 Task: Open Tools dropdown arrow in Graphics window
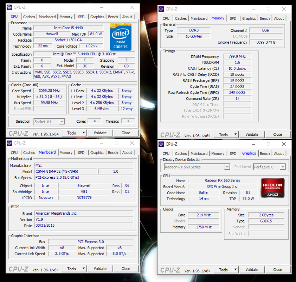(236, 270)
